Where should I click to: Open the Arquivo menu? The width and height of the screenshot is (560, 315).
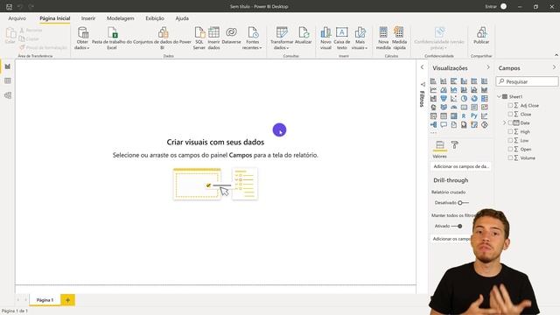[x=17, y=18]
